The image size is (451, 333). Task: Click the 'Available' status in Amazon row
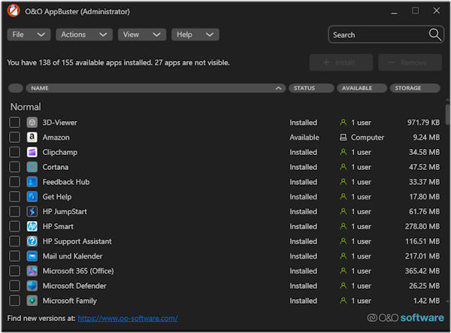point(304,138)
